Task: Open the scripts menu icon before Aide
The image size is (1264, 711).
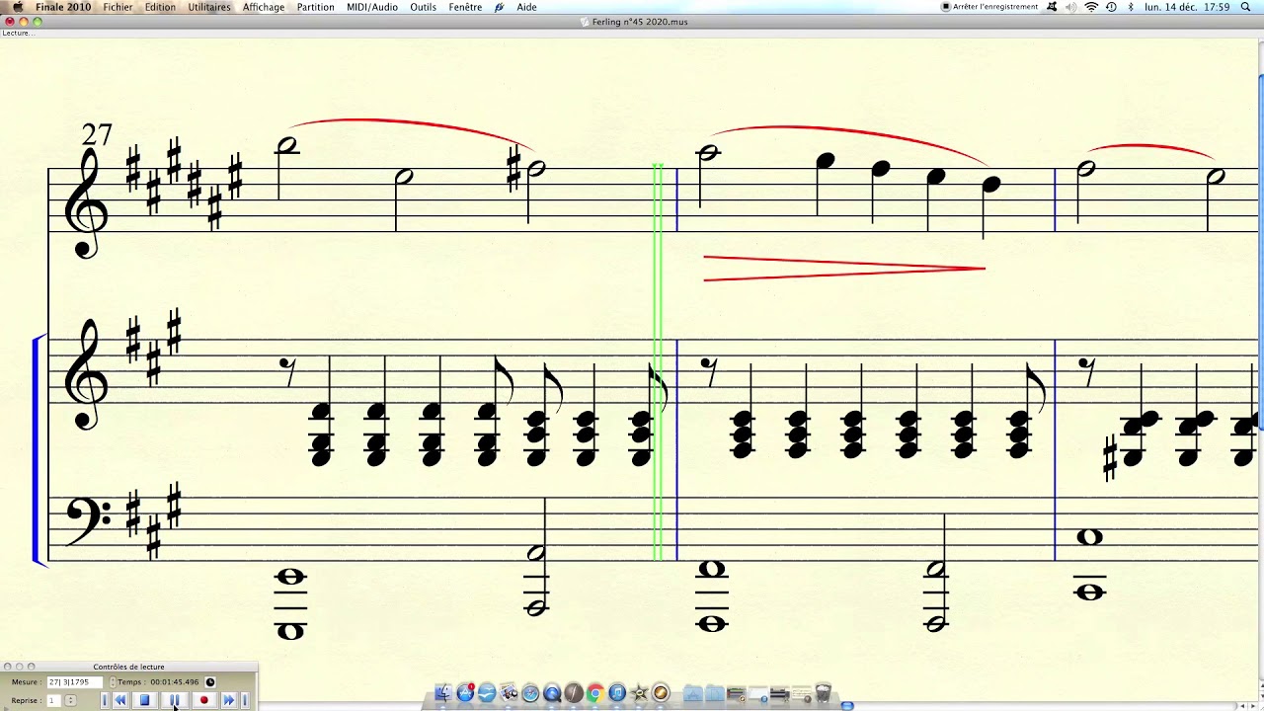Action: [500, 7]
